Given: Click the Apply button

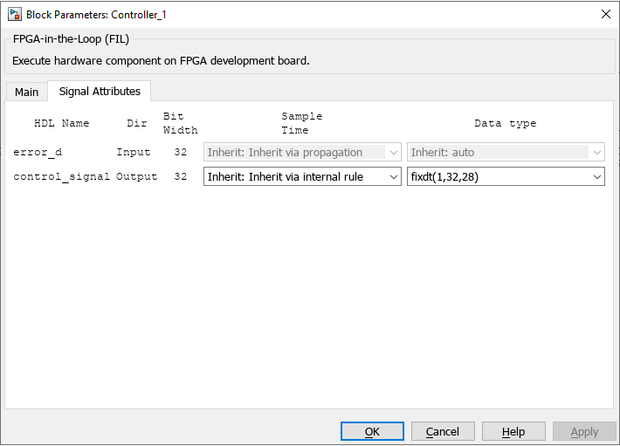Looking at the screenshot, I should (584, 431).
